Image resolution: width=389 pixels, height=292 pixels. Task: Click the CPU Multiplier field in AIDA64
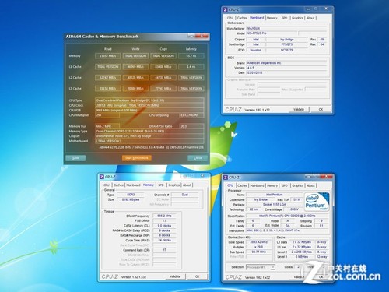tap(107, 115)
